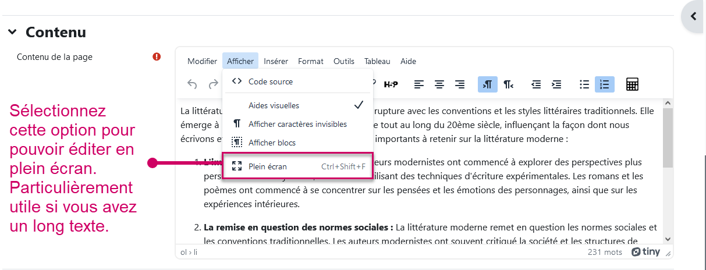Open the Insérer menu
The image size is (706, 270).
pyautogui.click(x=275, y=61)
